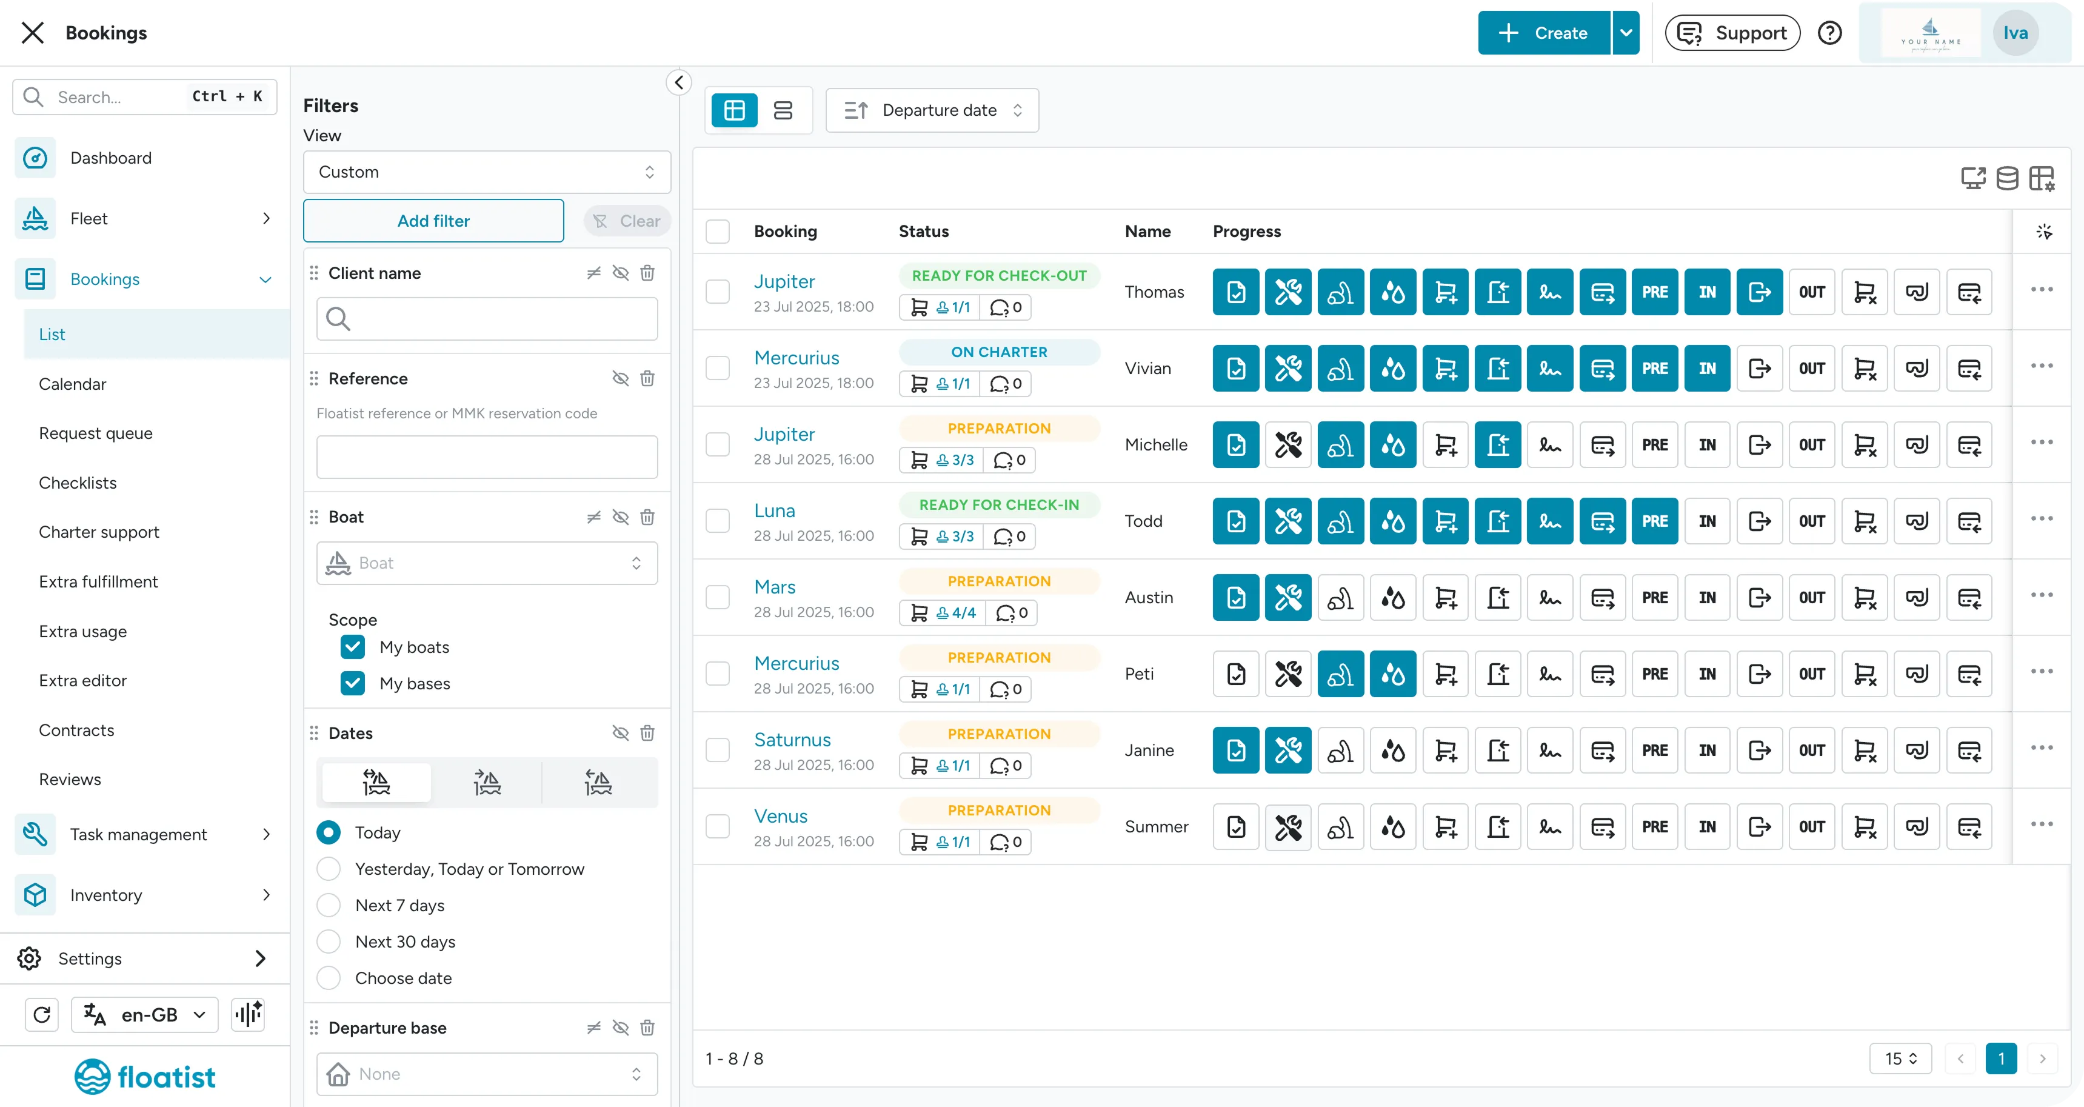Click the water drops progress icon for Austin

pos(1392,597)
